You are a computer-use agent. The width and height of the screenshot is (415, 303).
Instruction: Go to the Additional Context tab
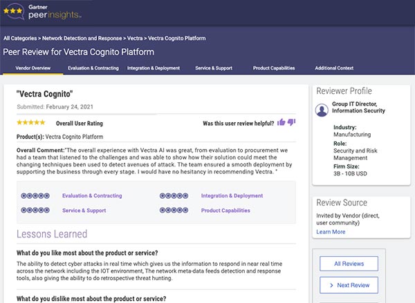(334, 68)
